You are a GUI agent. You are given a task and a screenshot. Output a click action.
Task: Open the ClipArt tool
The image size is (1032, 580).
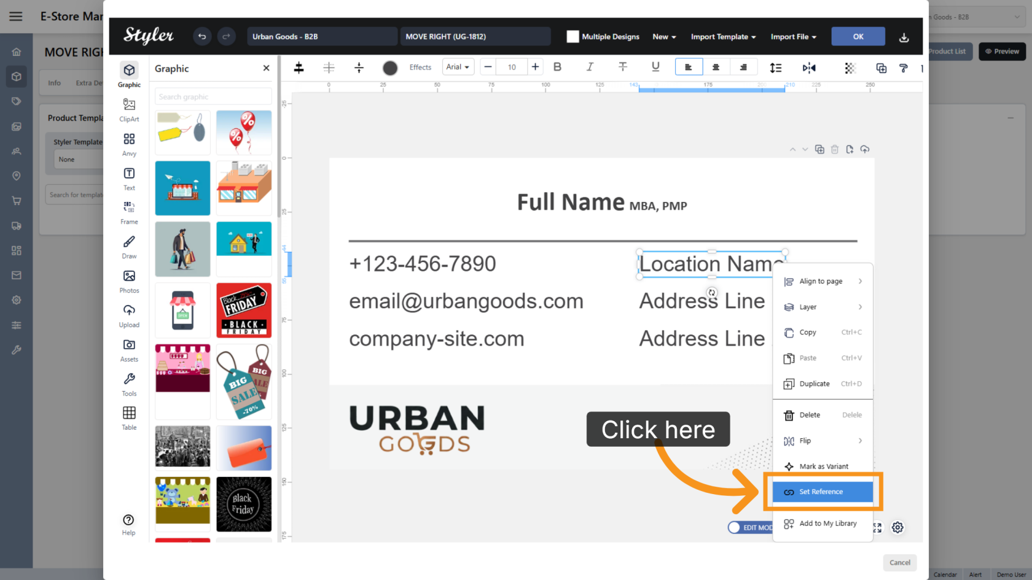pyautogui.click(x=129, y=110)
